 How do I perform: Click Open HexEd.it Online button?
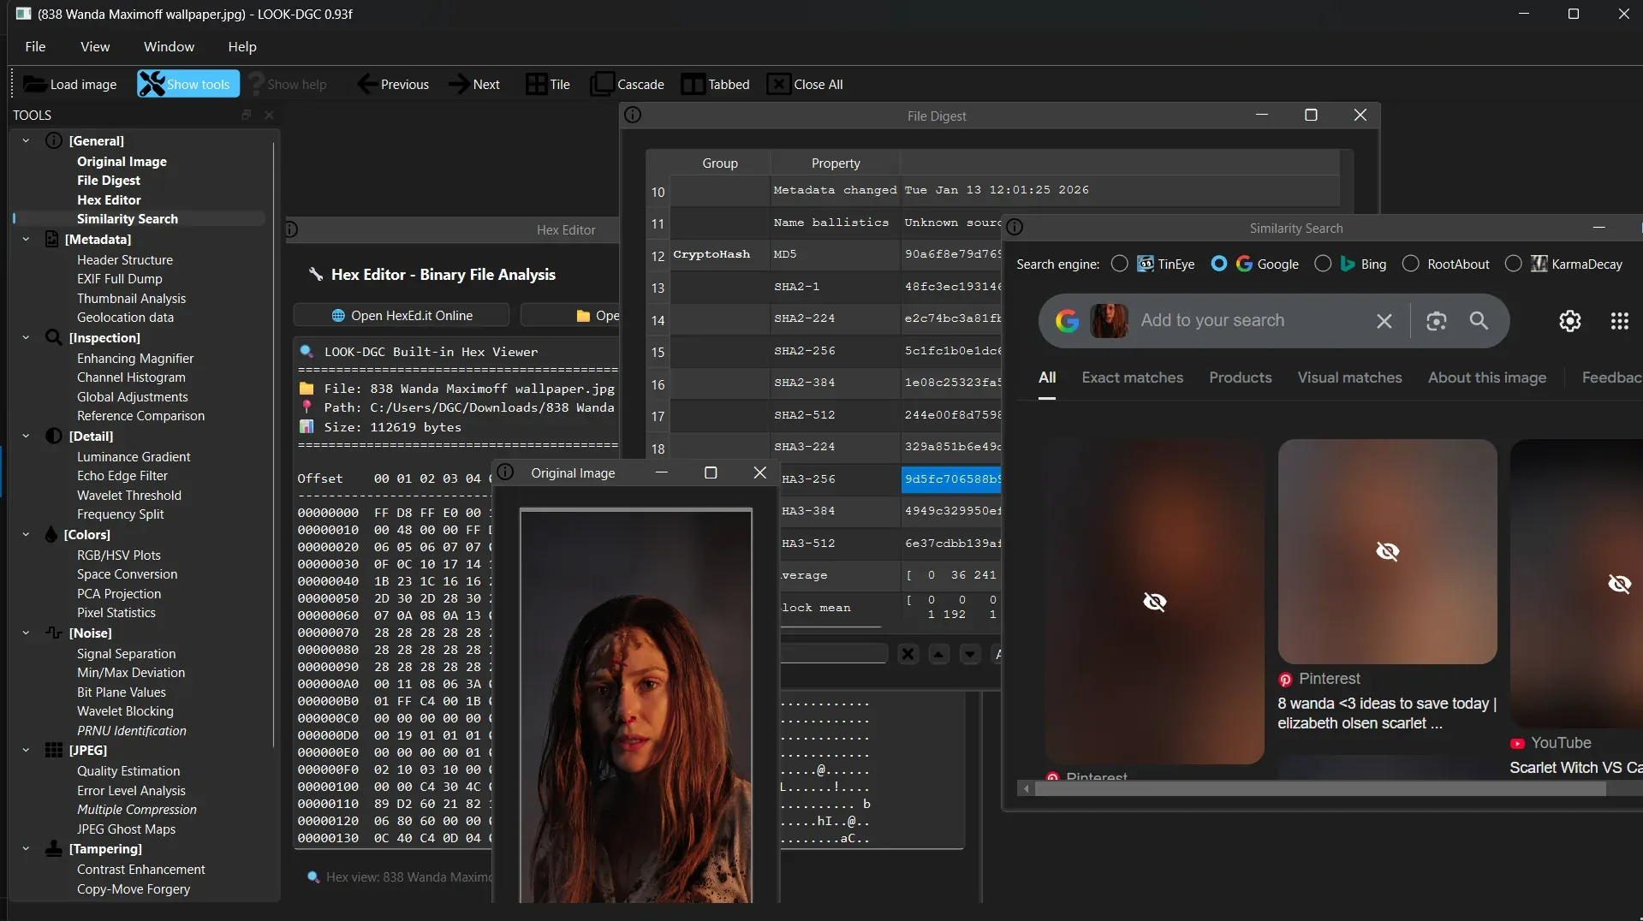coord(402,315)
